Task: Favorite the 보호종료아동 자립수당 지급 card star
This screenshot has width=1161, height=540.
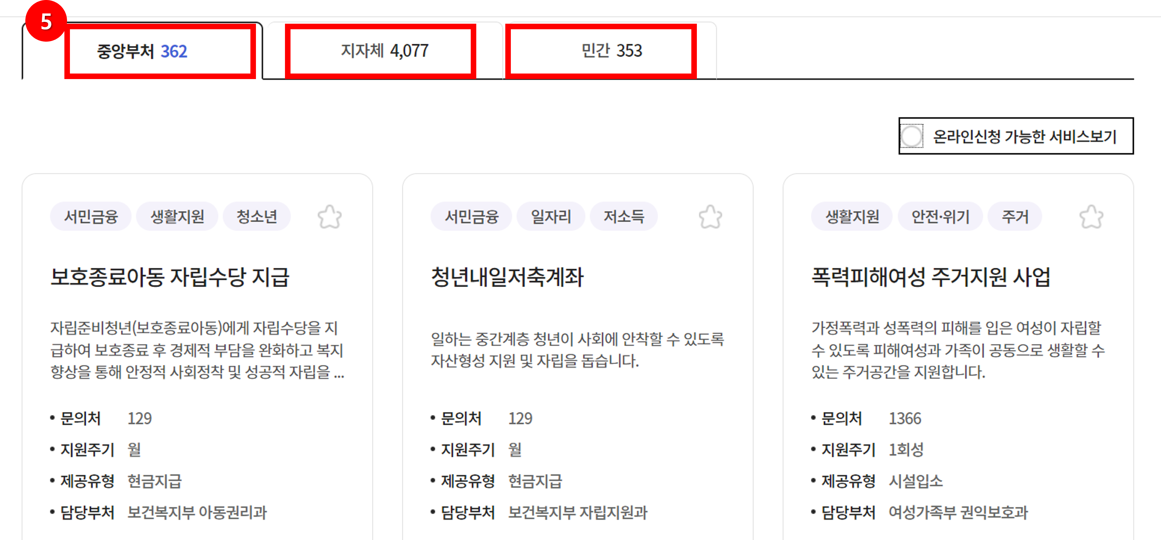Action: tap(330, 217)
